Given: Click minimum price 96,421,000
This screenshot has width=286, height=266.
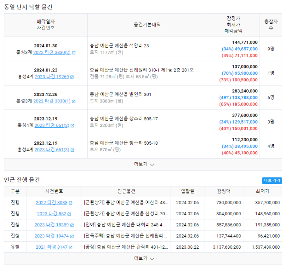Looking at the screenshot, I should (269, 236).
